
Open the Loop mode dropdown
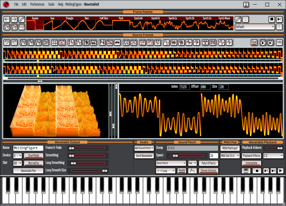(166, 171)
